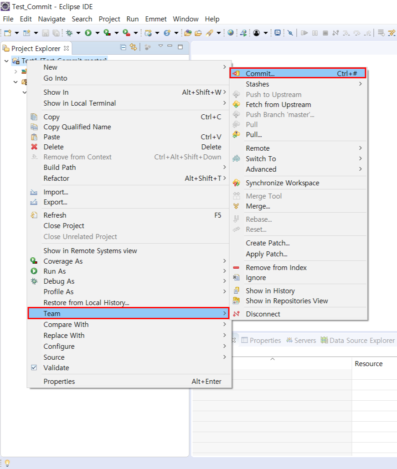
Task: Toggle Use Step Filters in toolbar
Action: click(x=392, y=33)
